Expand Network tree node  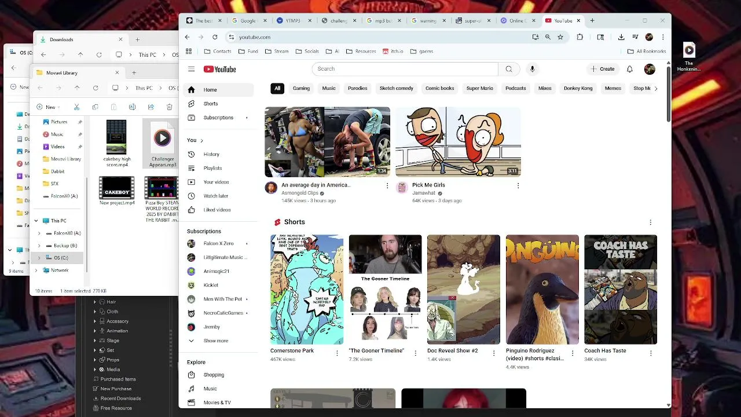click(x=36, y=270)
